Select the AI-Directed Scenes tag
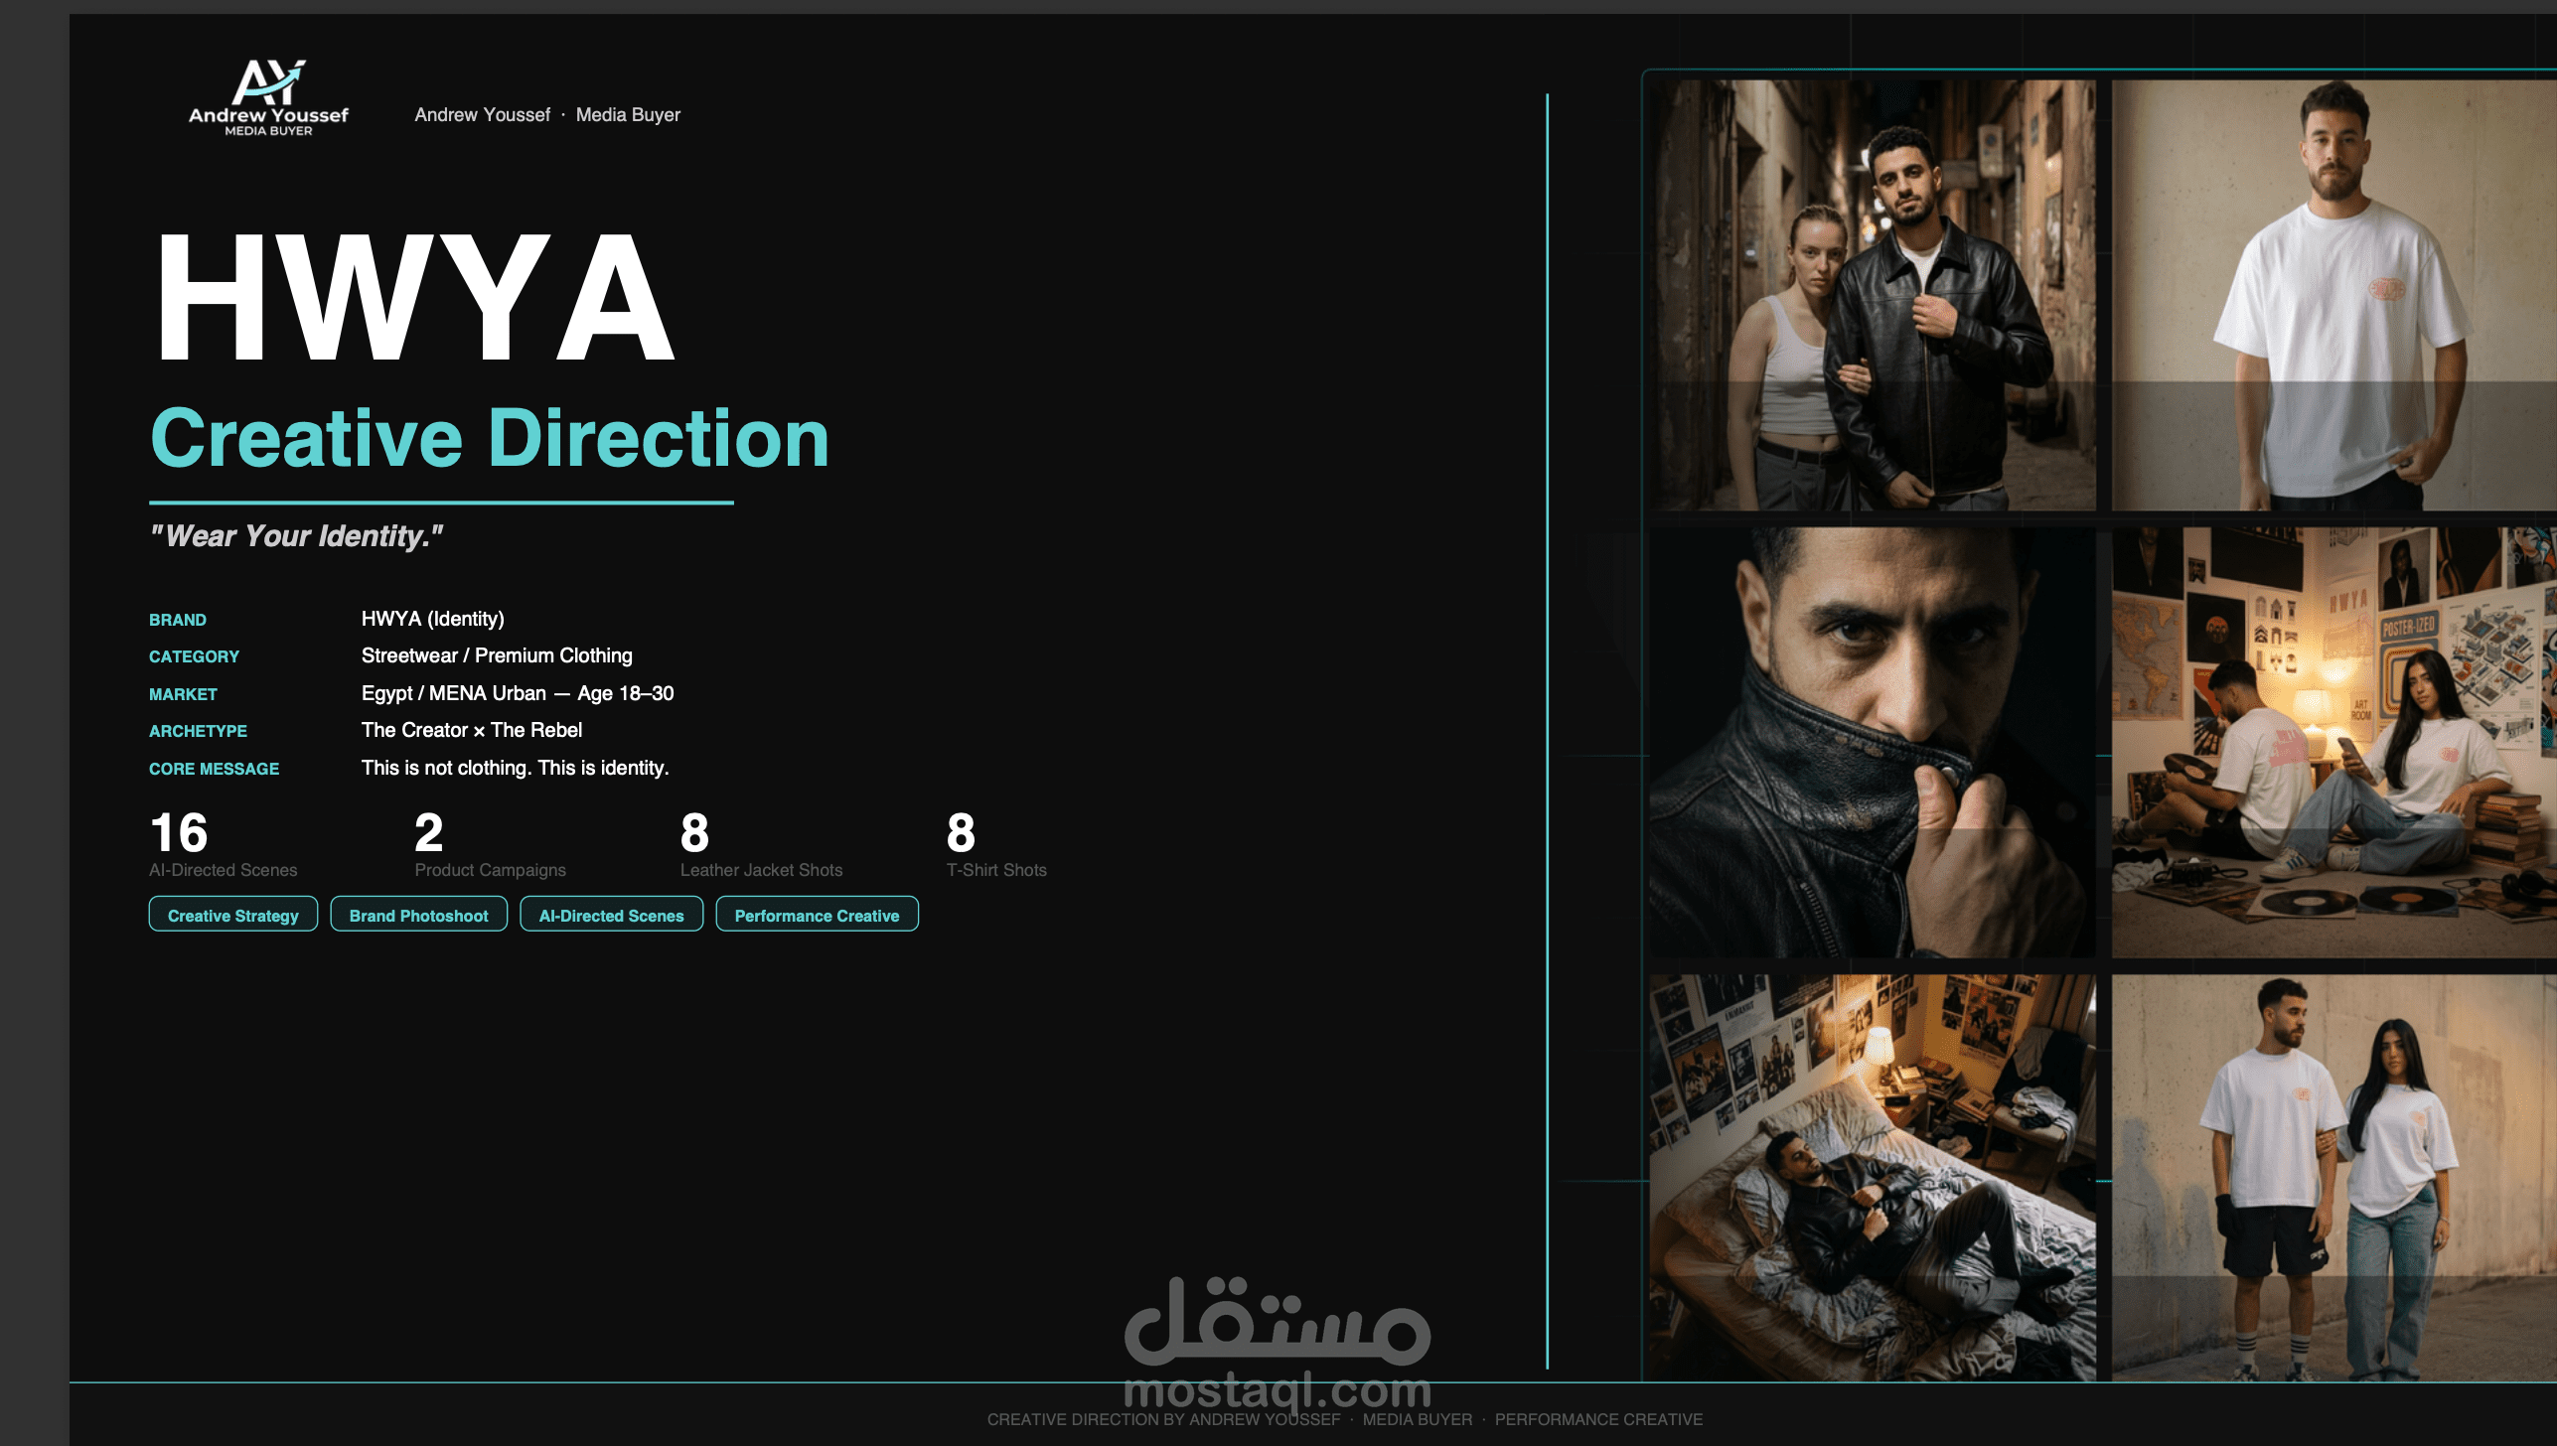 coord(611,915)
